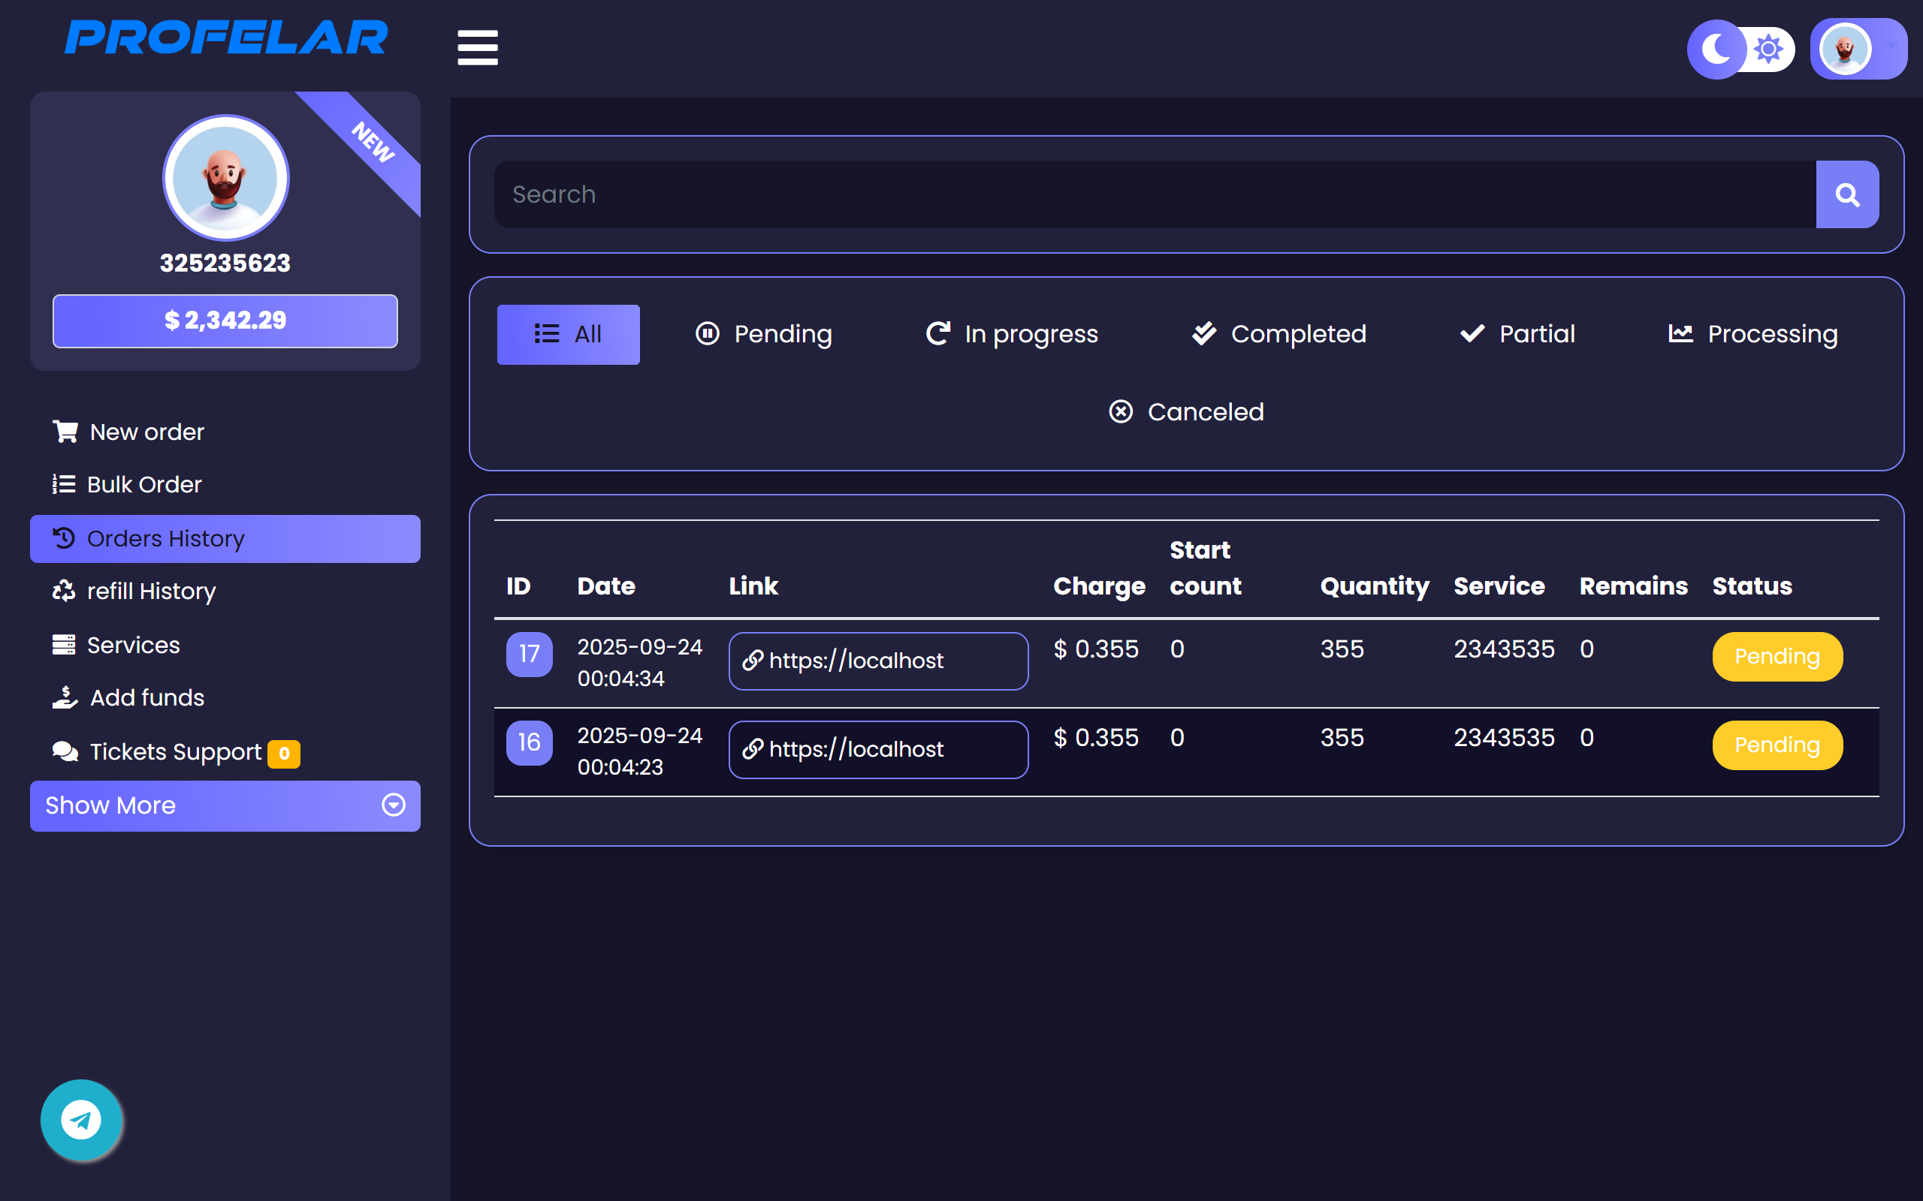This screenshot has width=1923, height=1201.
Task: Show only Canceled orders
Action: click(x=1186, y=411)
